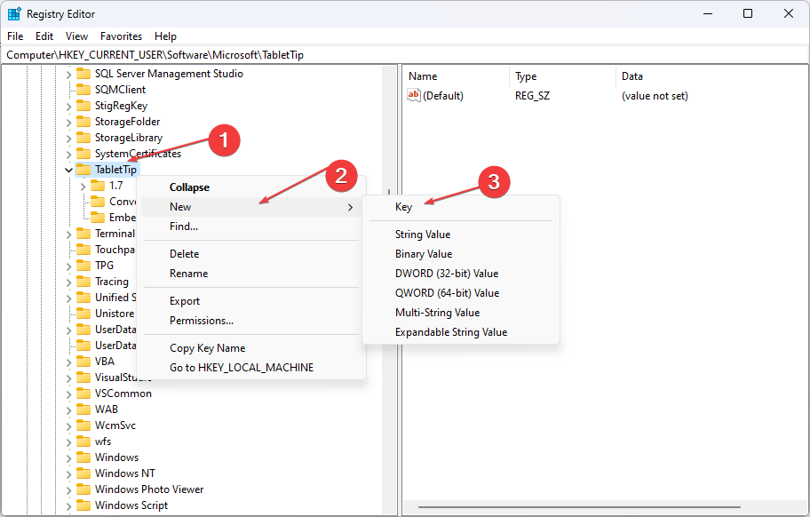
Task: Create a new DWORD (32-bit) Value
Action: point(461,274)
